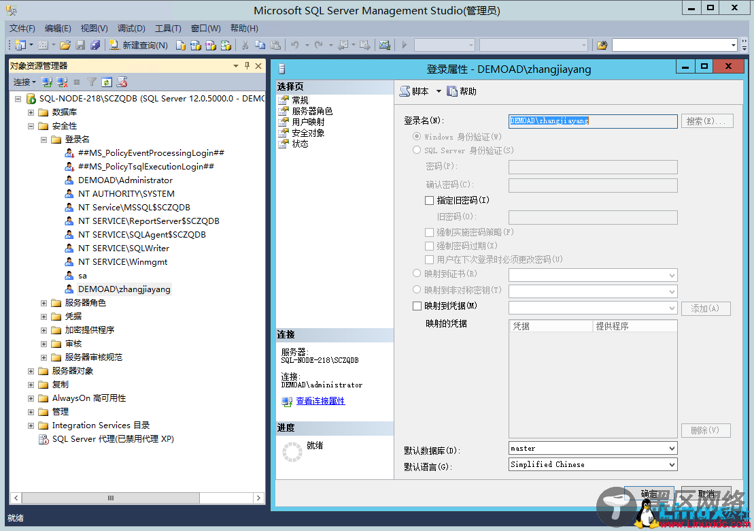The height and width of the screenshot is (531, 754).
Task: Tick the 指定旧密码 checkbox
Action: point(430,200)
